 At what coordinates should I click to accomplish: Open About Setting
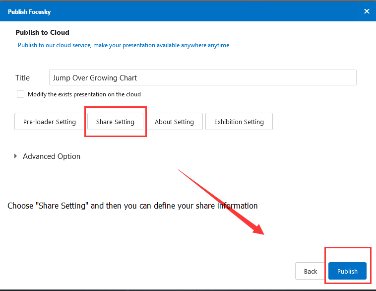[174, 122]
